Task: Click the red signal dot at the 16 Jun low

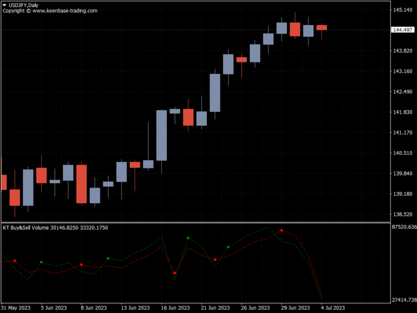Action: (x=175, y=273)
